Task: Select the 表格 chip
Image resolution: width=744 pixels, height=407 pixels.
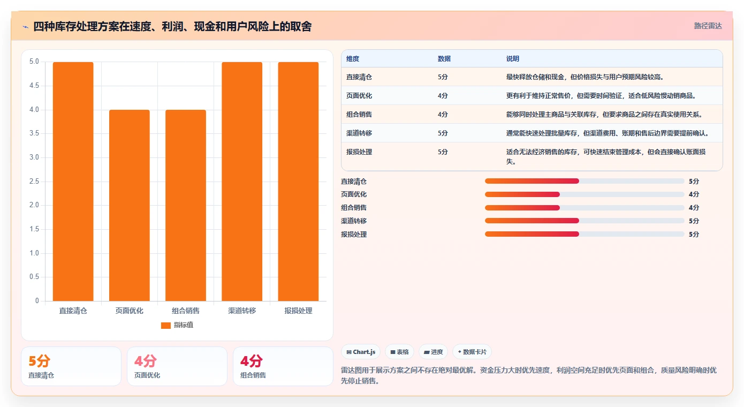Action: [x=399, y=352]
